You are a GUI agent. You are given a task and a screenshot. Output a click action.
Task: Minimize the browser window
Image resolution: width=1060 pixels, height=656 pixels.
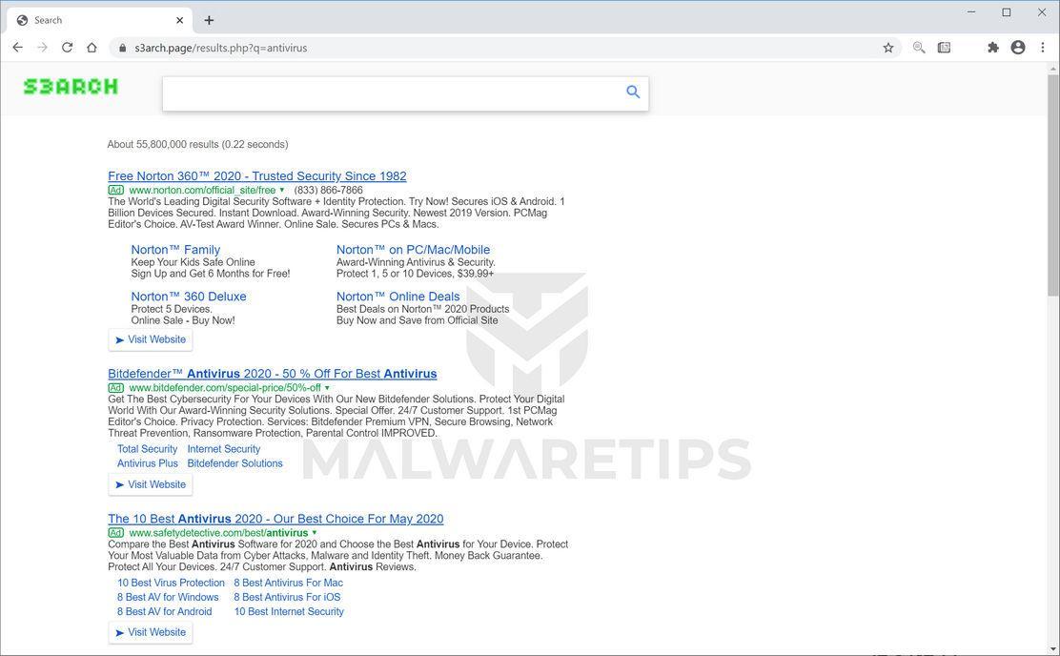point(971,12)
